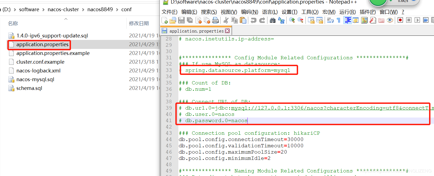The height and width of the screenshot is (176, 434).
Task: Open the 搜索(S) menu
Action: point(209,12)
